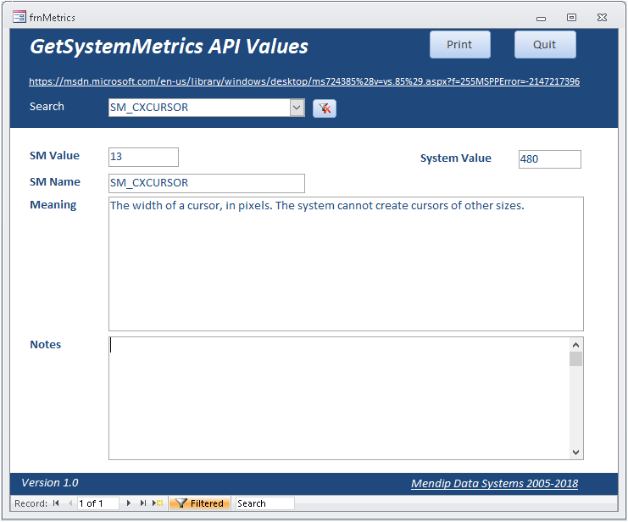
Task: Open the Mendip Data Systems 2005-2018 link
Action: coord(495,484)
